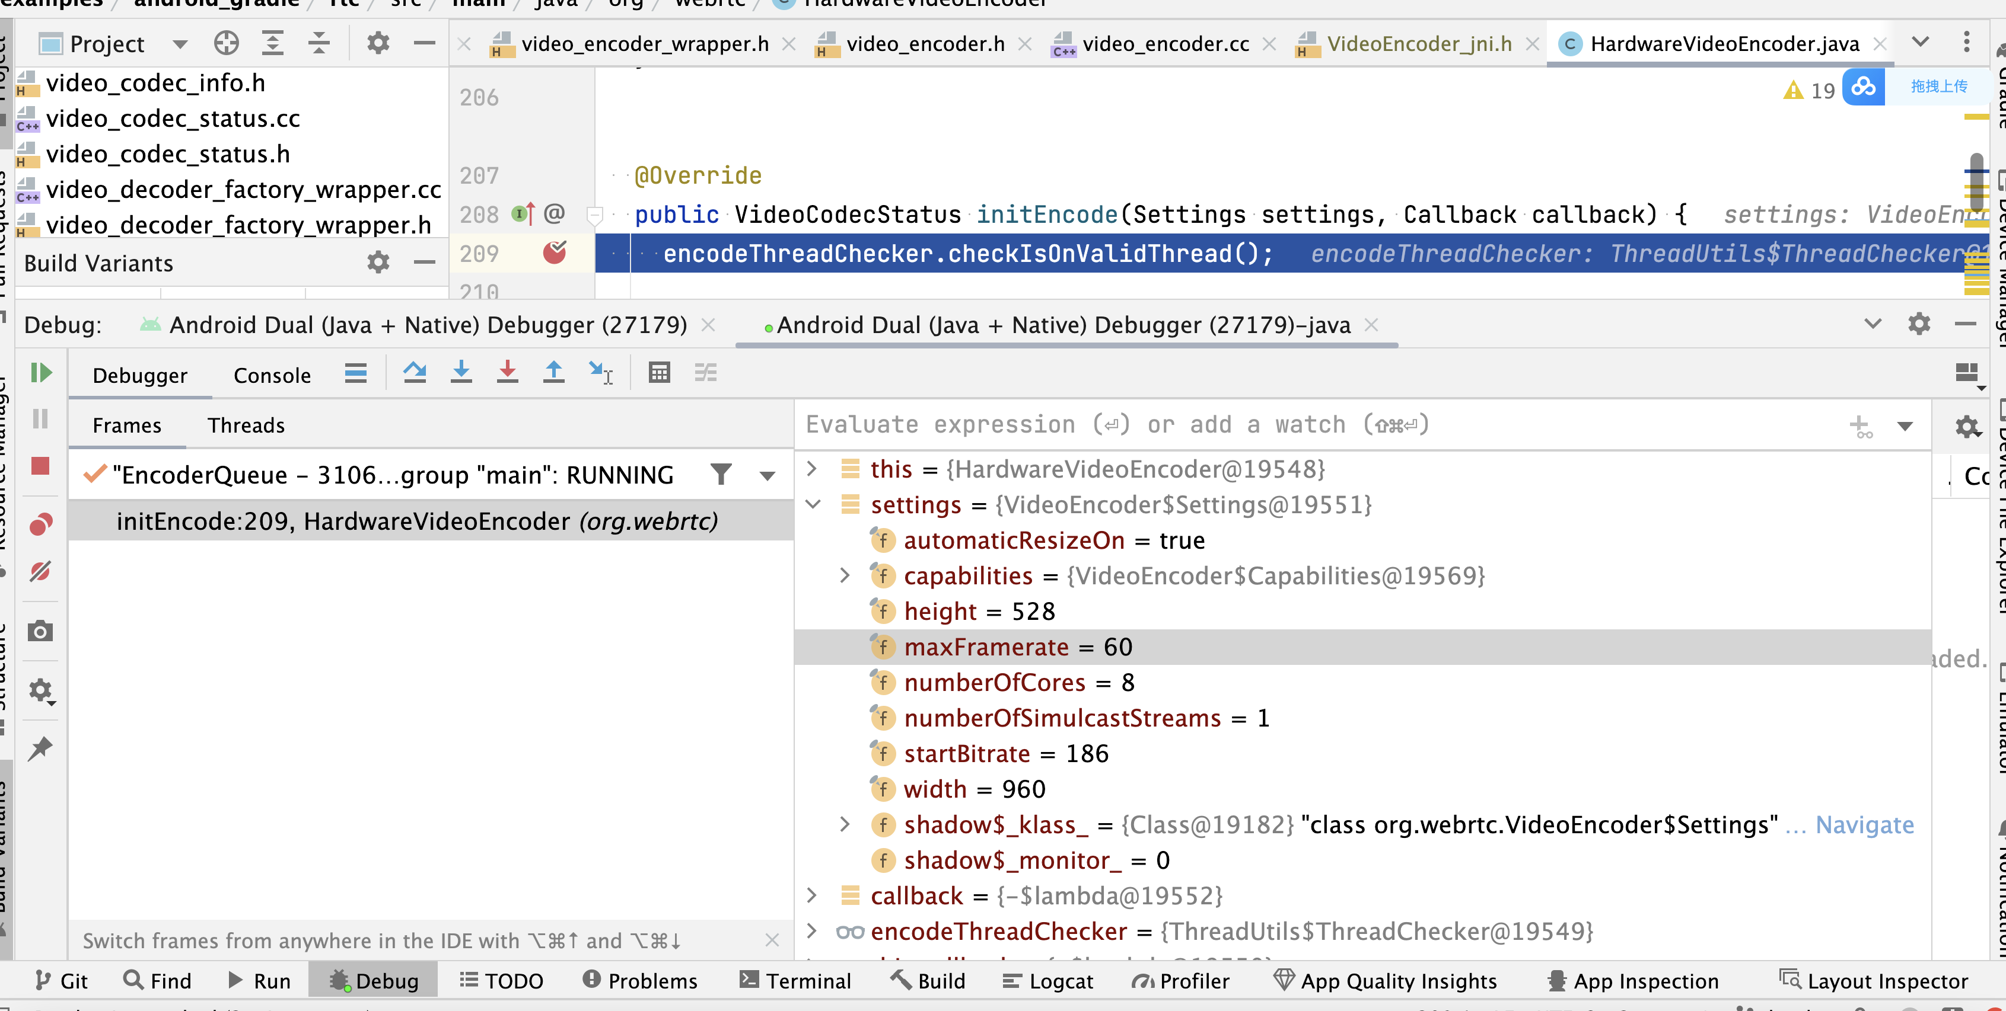Screen dimensions: 2006x1011
Task: Toggle Mute Breakpoints icon
Action: [x=40, y=572]
